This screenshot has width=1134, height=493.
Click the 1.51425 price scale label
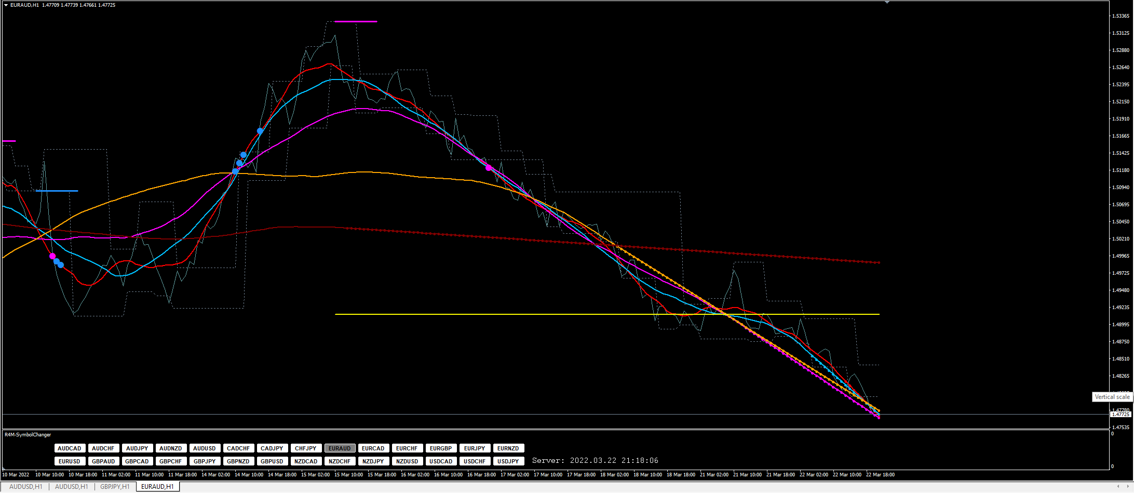pyautogui.click(x=1120, y=153)
